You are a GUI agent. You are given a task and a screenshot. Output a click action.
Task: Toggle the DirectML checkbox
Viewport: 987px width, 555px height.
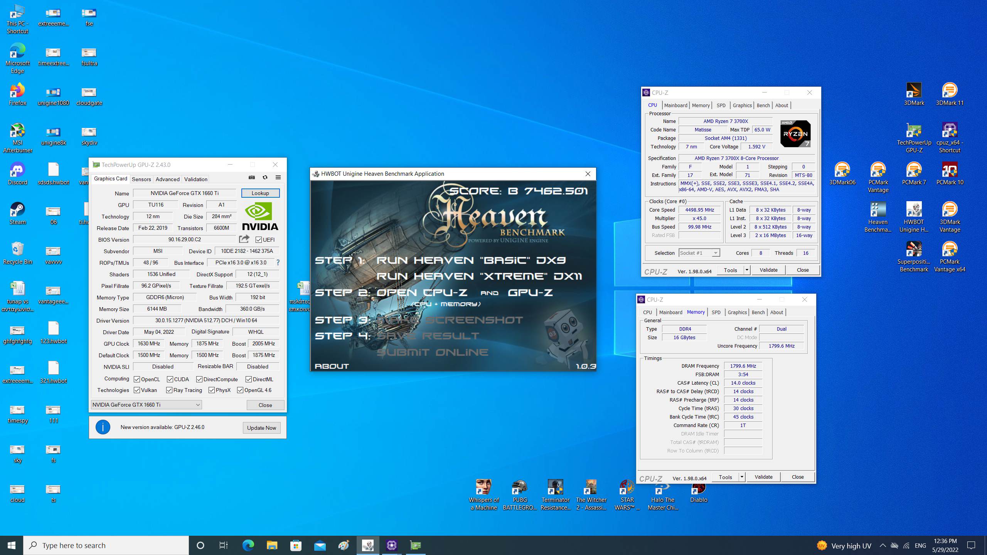click(x=249, y=379)
